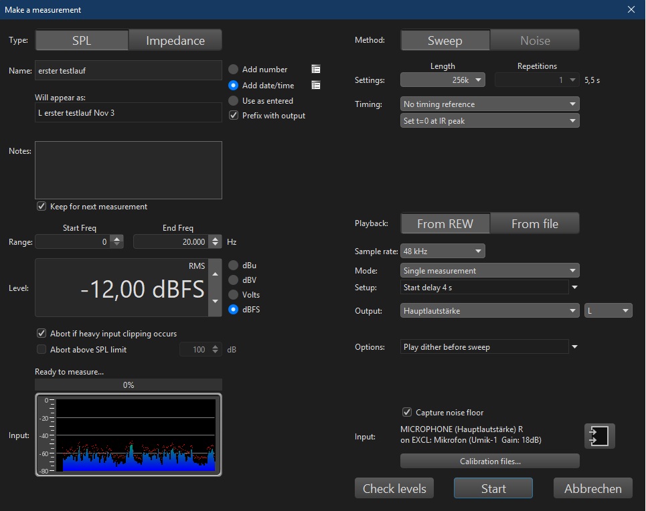The image size is (646, 511).
Task: Click the Name field with erster testlauf
Action: (x=129, y=70)
